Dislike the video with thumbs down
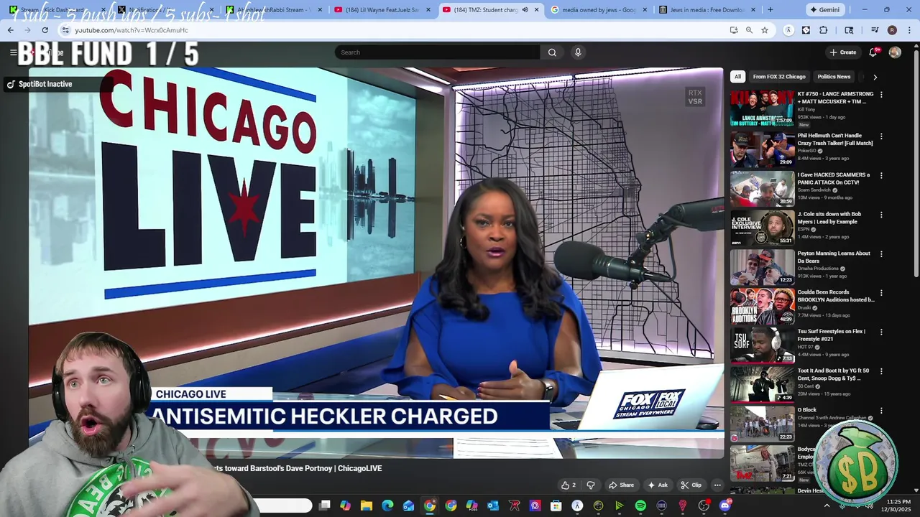The image size is (920, 517). tap(591, 485)
